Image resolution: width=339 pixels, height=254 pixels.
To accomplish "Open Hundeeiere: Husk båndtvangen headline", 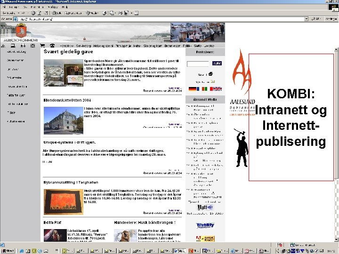I will point(145,222).
